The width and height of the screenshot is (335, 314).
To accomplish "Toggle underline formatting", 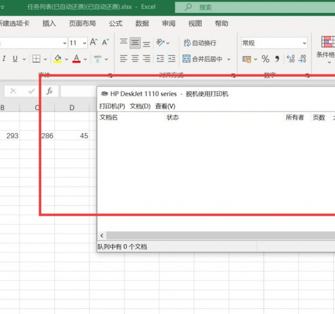I will point(15,59).
